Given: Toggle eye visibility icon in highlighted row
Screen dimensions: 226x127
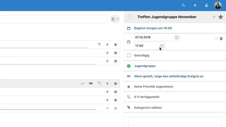Looking at the screenshot, I should (91, 83).
